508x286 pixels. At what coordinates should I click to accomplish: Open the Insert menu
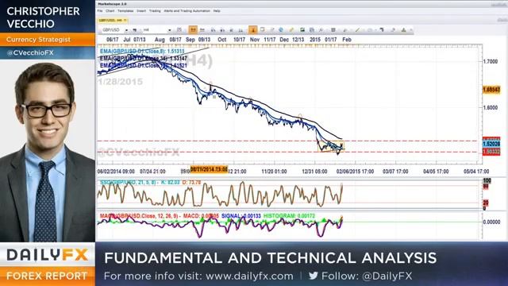(141, 10)
